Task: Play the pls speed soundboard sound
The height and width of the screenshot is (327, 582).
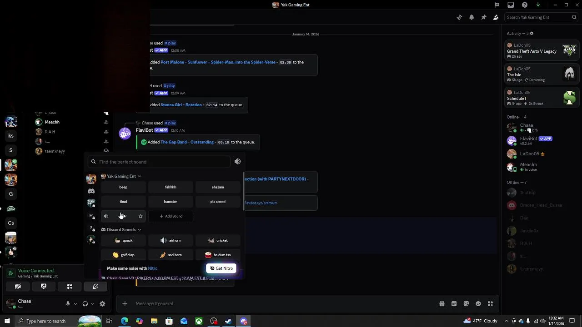Action: pyautogui.click(x=218, y=202)
